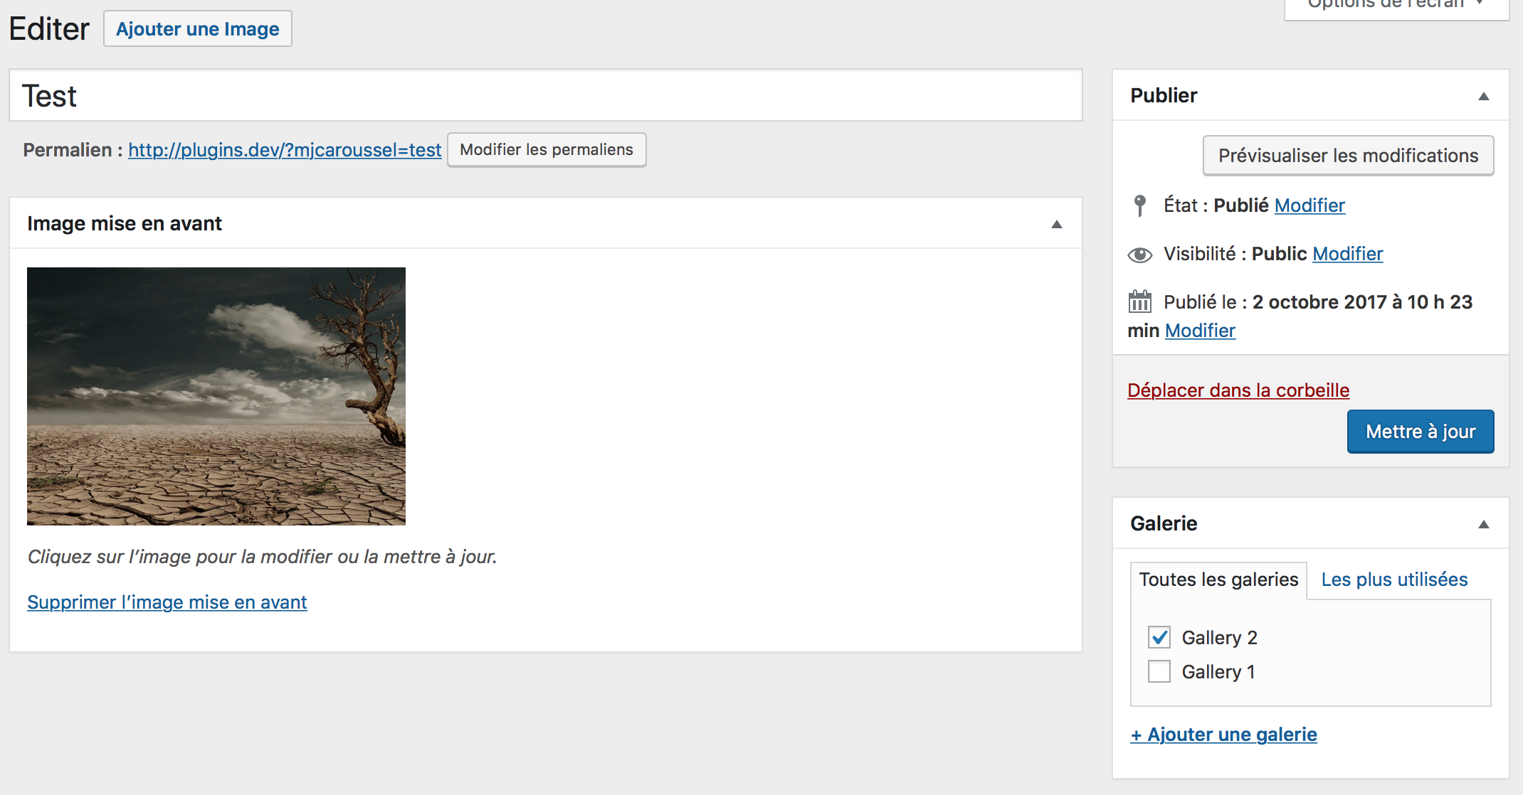Select the Toutes les galeries tab
1523x795 pixels.
[x=1218, y=580]
